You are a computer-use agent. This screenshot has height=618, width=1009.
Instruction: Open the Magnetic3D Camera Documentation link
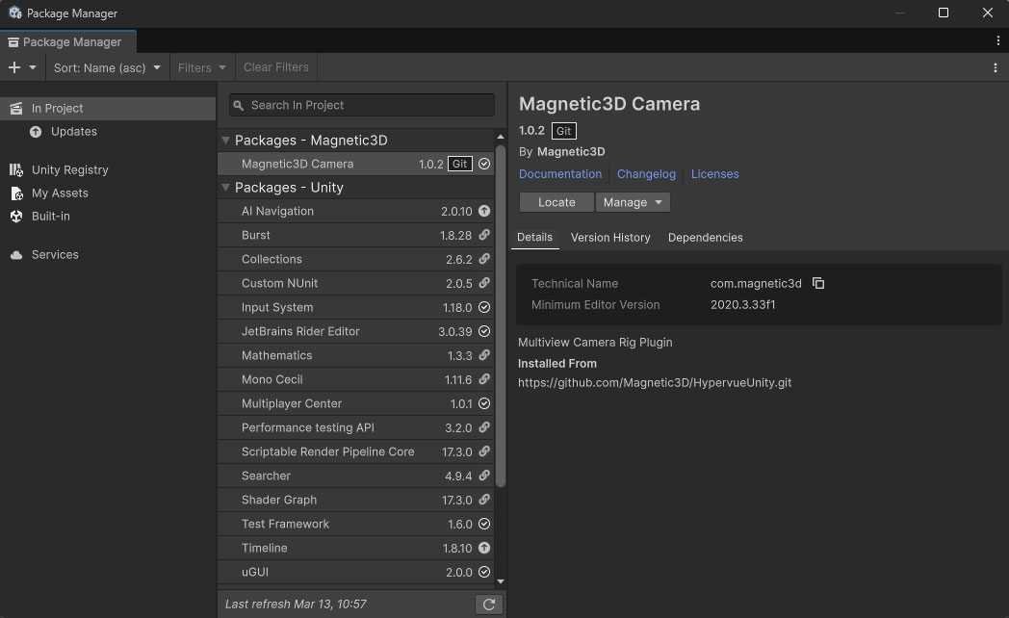pos(560,174)
